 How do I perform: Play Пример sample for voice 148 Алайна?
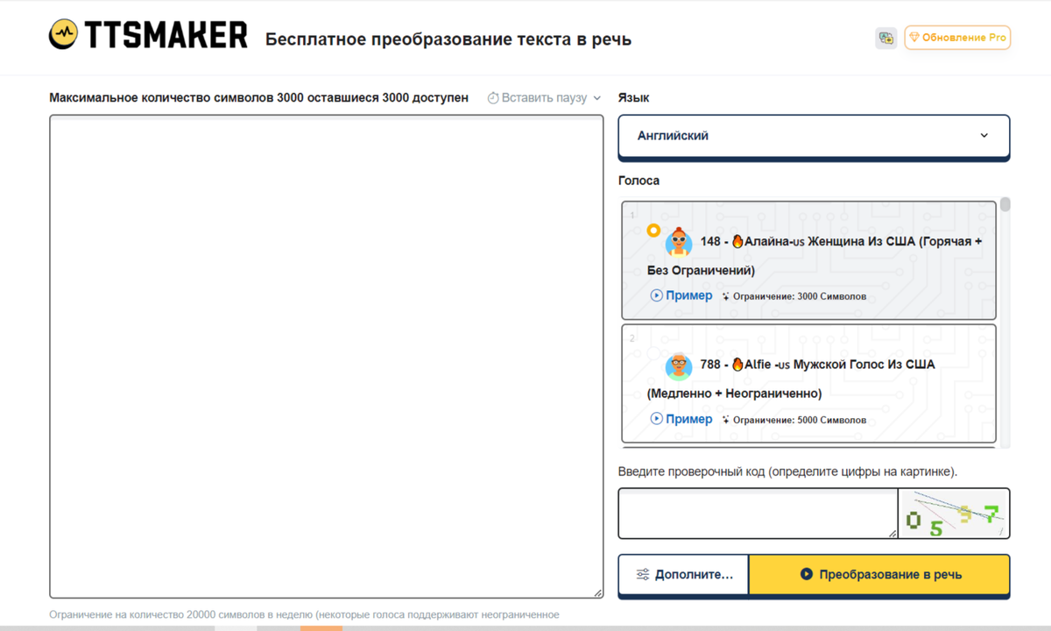(x=681, y=295)
